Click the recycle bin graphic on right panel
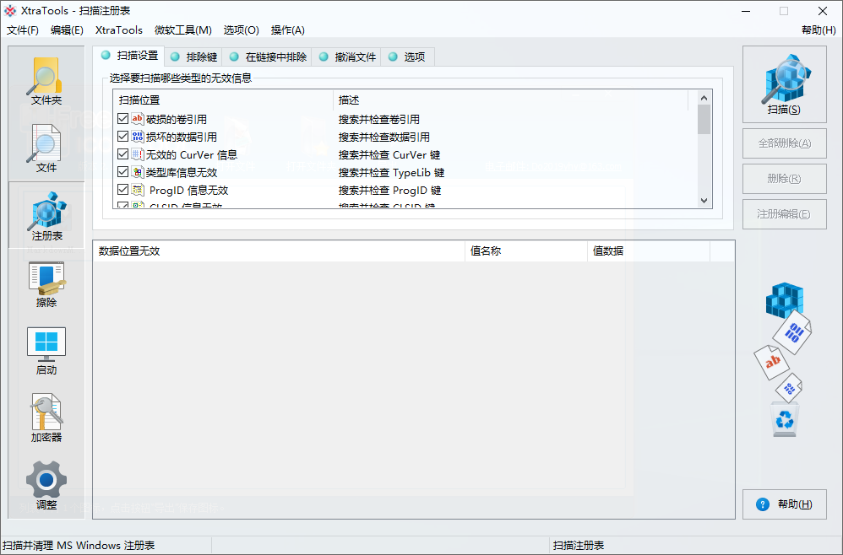Screen dimensions: 843x555 [x=784, y=419]
